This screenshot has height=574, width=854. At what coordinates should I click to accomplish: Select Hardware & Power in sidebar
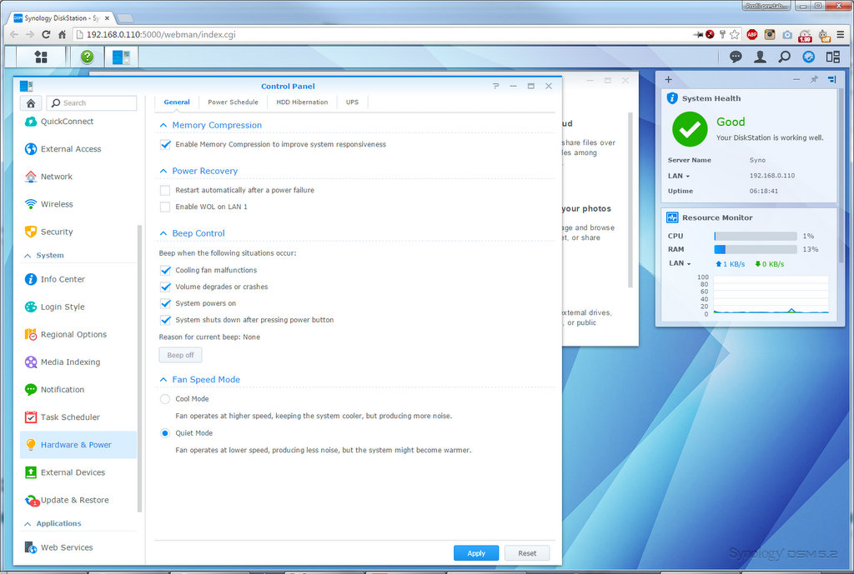point(78,445)
